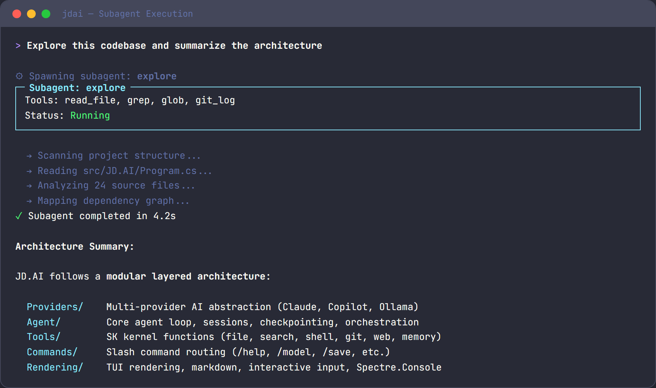
Task: Click the arrow beside Analyzing 24 source files
Action: [x=30, y=185]
